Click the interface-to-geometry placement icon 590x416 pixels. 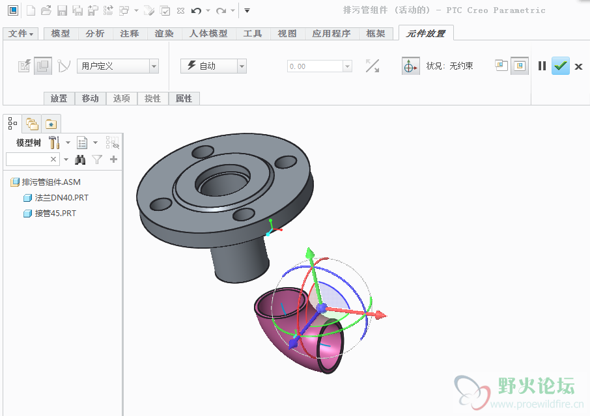pyautogui.click(x=25, y=66)
